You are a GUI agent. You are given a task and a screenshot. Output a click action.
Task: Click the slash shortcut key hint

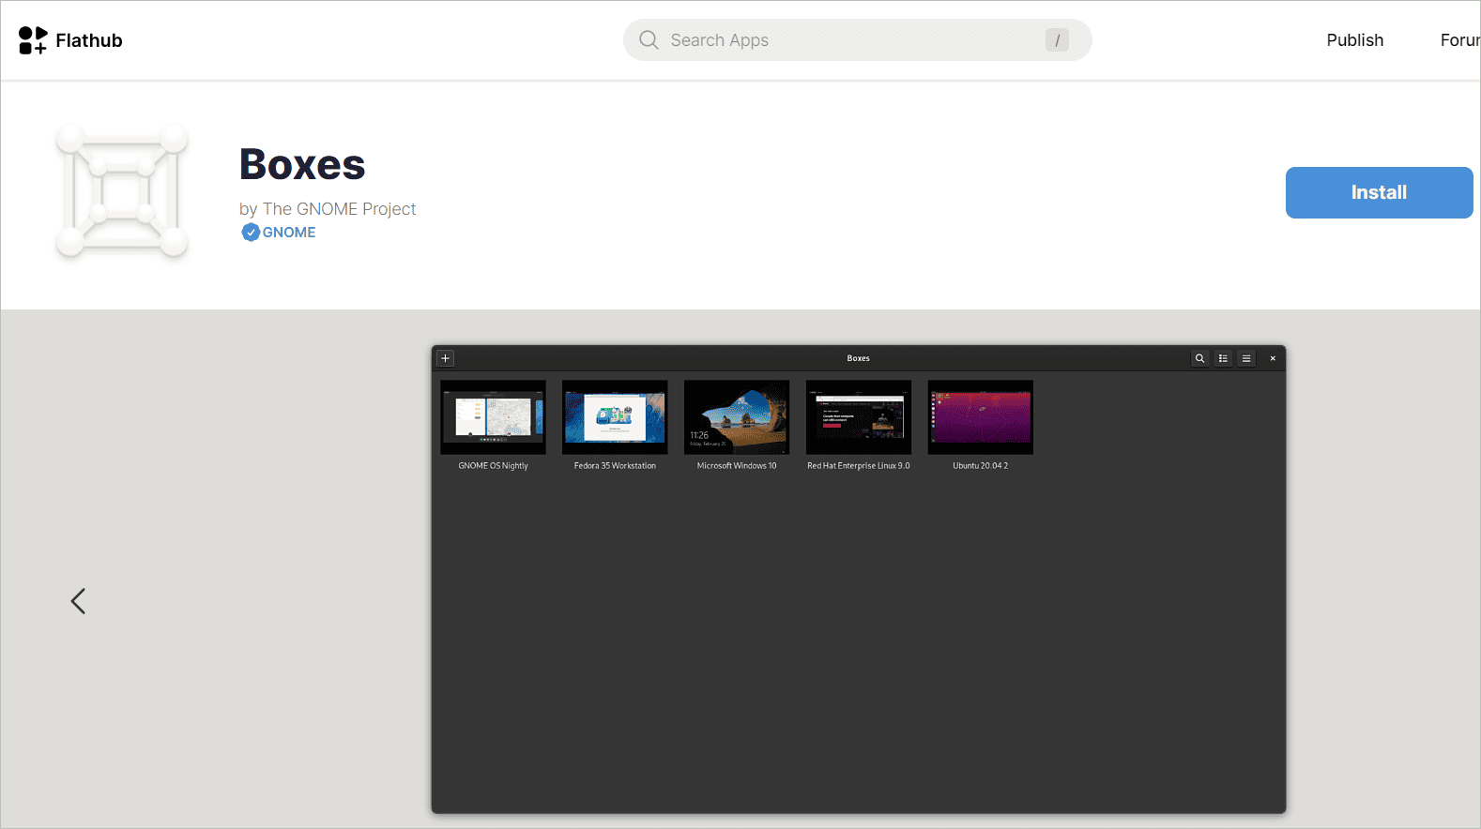click(x=1057, y=40)
